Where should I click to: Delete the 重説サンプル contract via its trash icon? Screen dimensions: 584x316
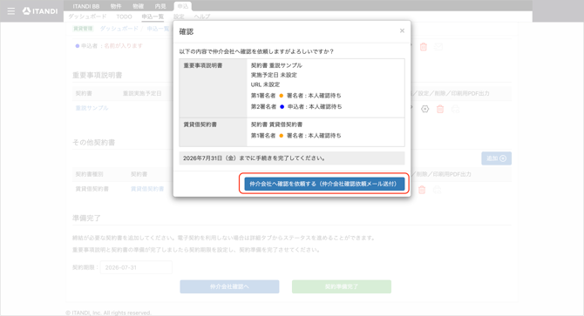440,109
